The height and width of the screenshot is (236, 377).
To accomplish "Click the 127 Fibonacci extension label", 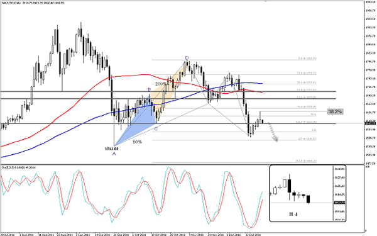I will [307, 138].
